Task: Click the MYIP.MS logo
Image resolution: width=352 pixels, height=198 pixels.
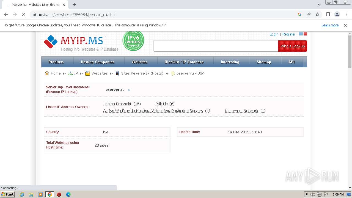Action: (x=81, y=43)
